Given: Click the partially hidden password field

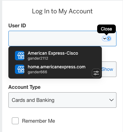Looking at the screenshot, I should pyautogui.click(x=109, y=69).
